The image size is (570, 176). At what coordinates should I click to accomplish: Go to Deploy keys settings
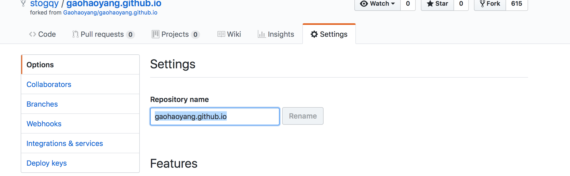pos(47,163)
